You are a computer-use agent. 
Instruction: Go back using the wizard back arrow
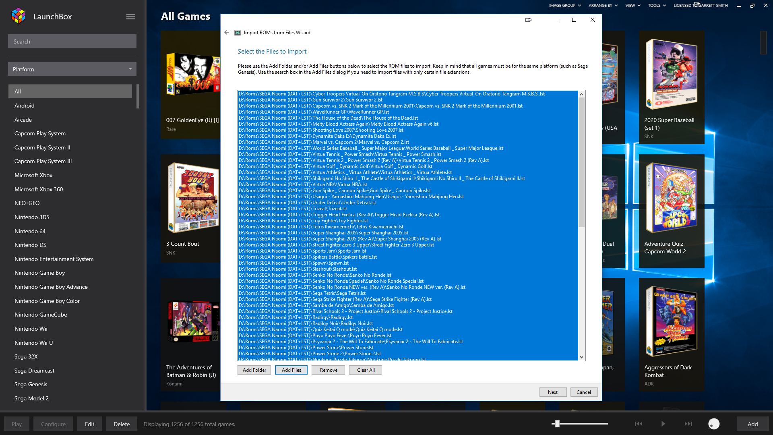pyautogui.click(x=227, y=33)
